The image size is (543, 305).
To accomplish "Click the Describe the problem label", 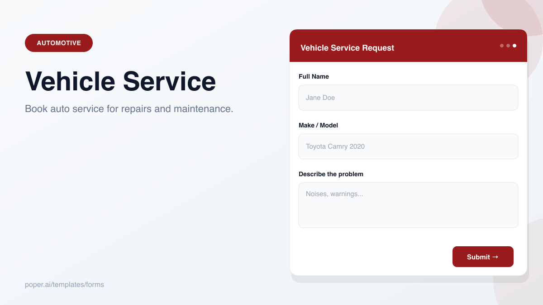I will pyautogui.click(x=331, y=174).
